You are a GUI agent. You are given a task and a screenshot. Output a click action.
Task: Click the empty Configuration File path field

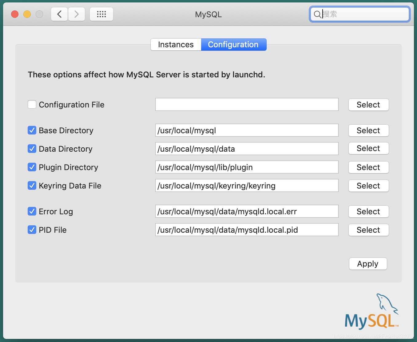(x=247, y=104)
